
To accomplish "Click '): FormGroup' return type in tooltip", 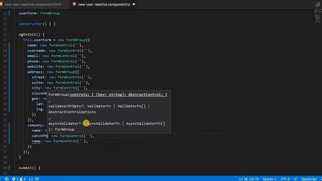I will click(x=61, y=129).
